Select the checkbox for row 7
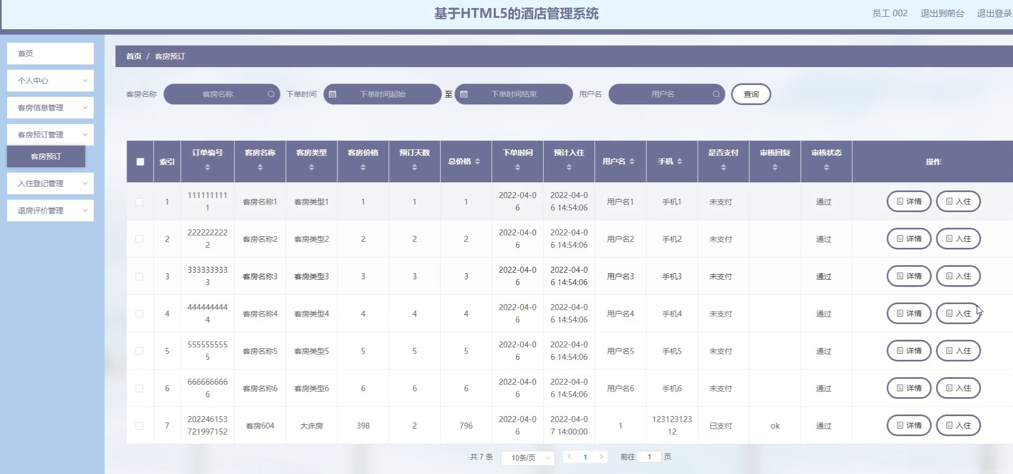The image size is (1013, 474). tap(140, 426)
